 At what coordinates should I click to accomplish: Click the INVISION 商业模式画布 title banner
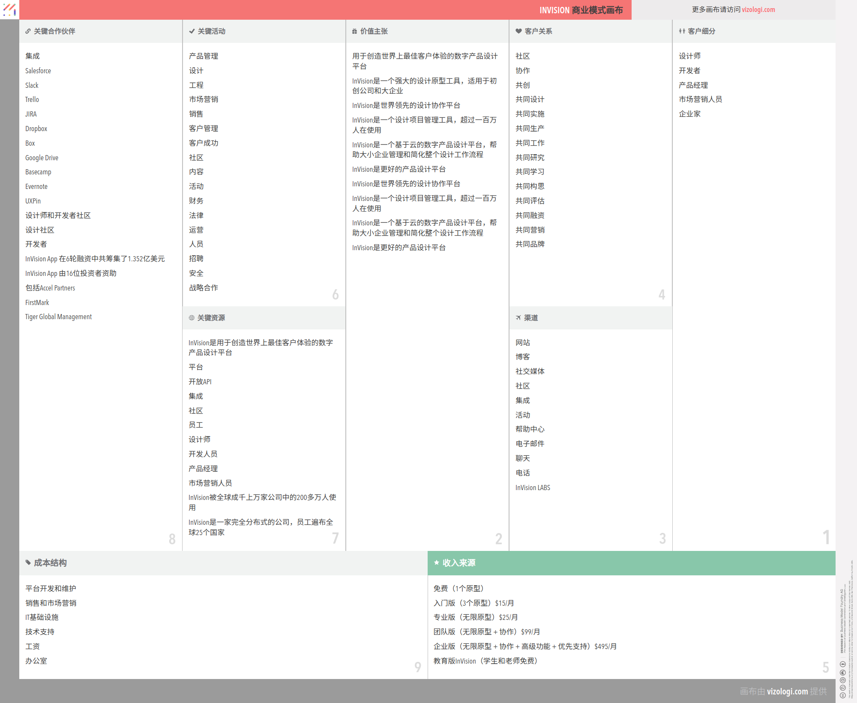tap(581, 10)
